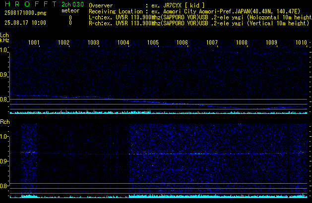Click the 1004 time marker

[x=123, y=43]
